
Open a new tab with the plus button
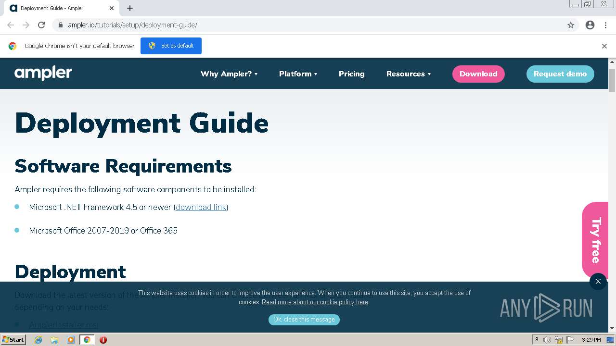pos(130,8)
